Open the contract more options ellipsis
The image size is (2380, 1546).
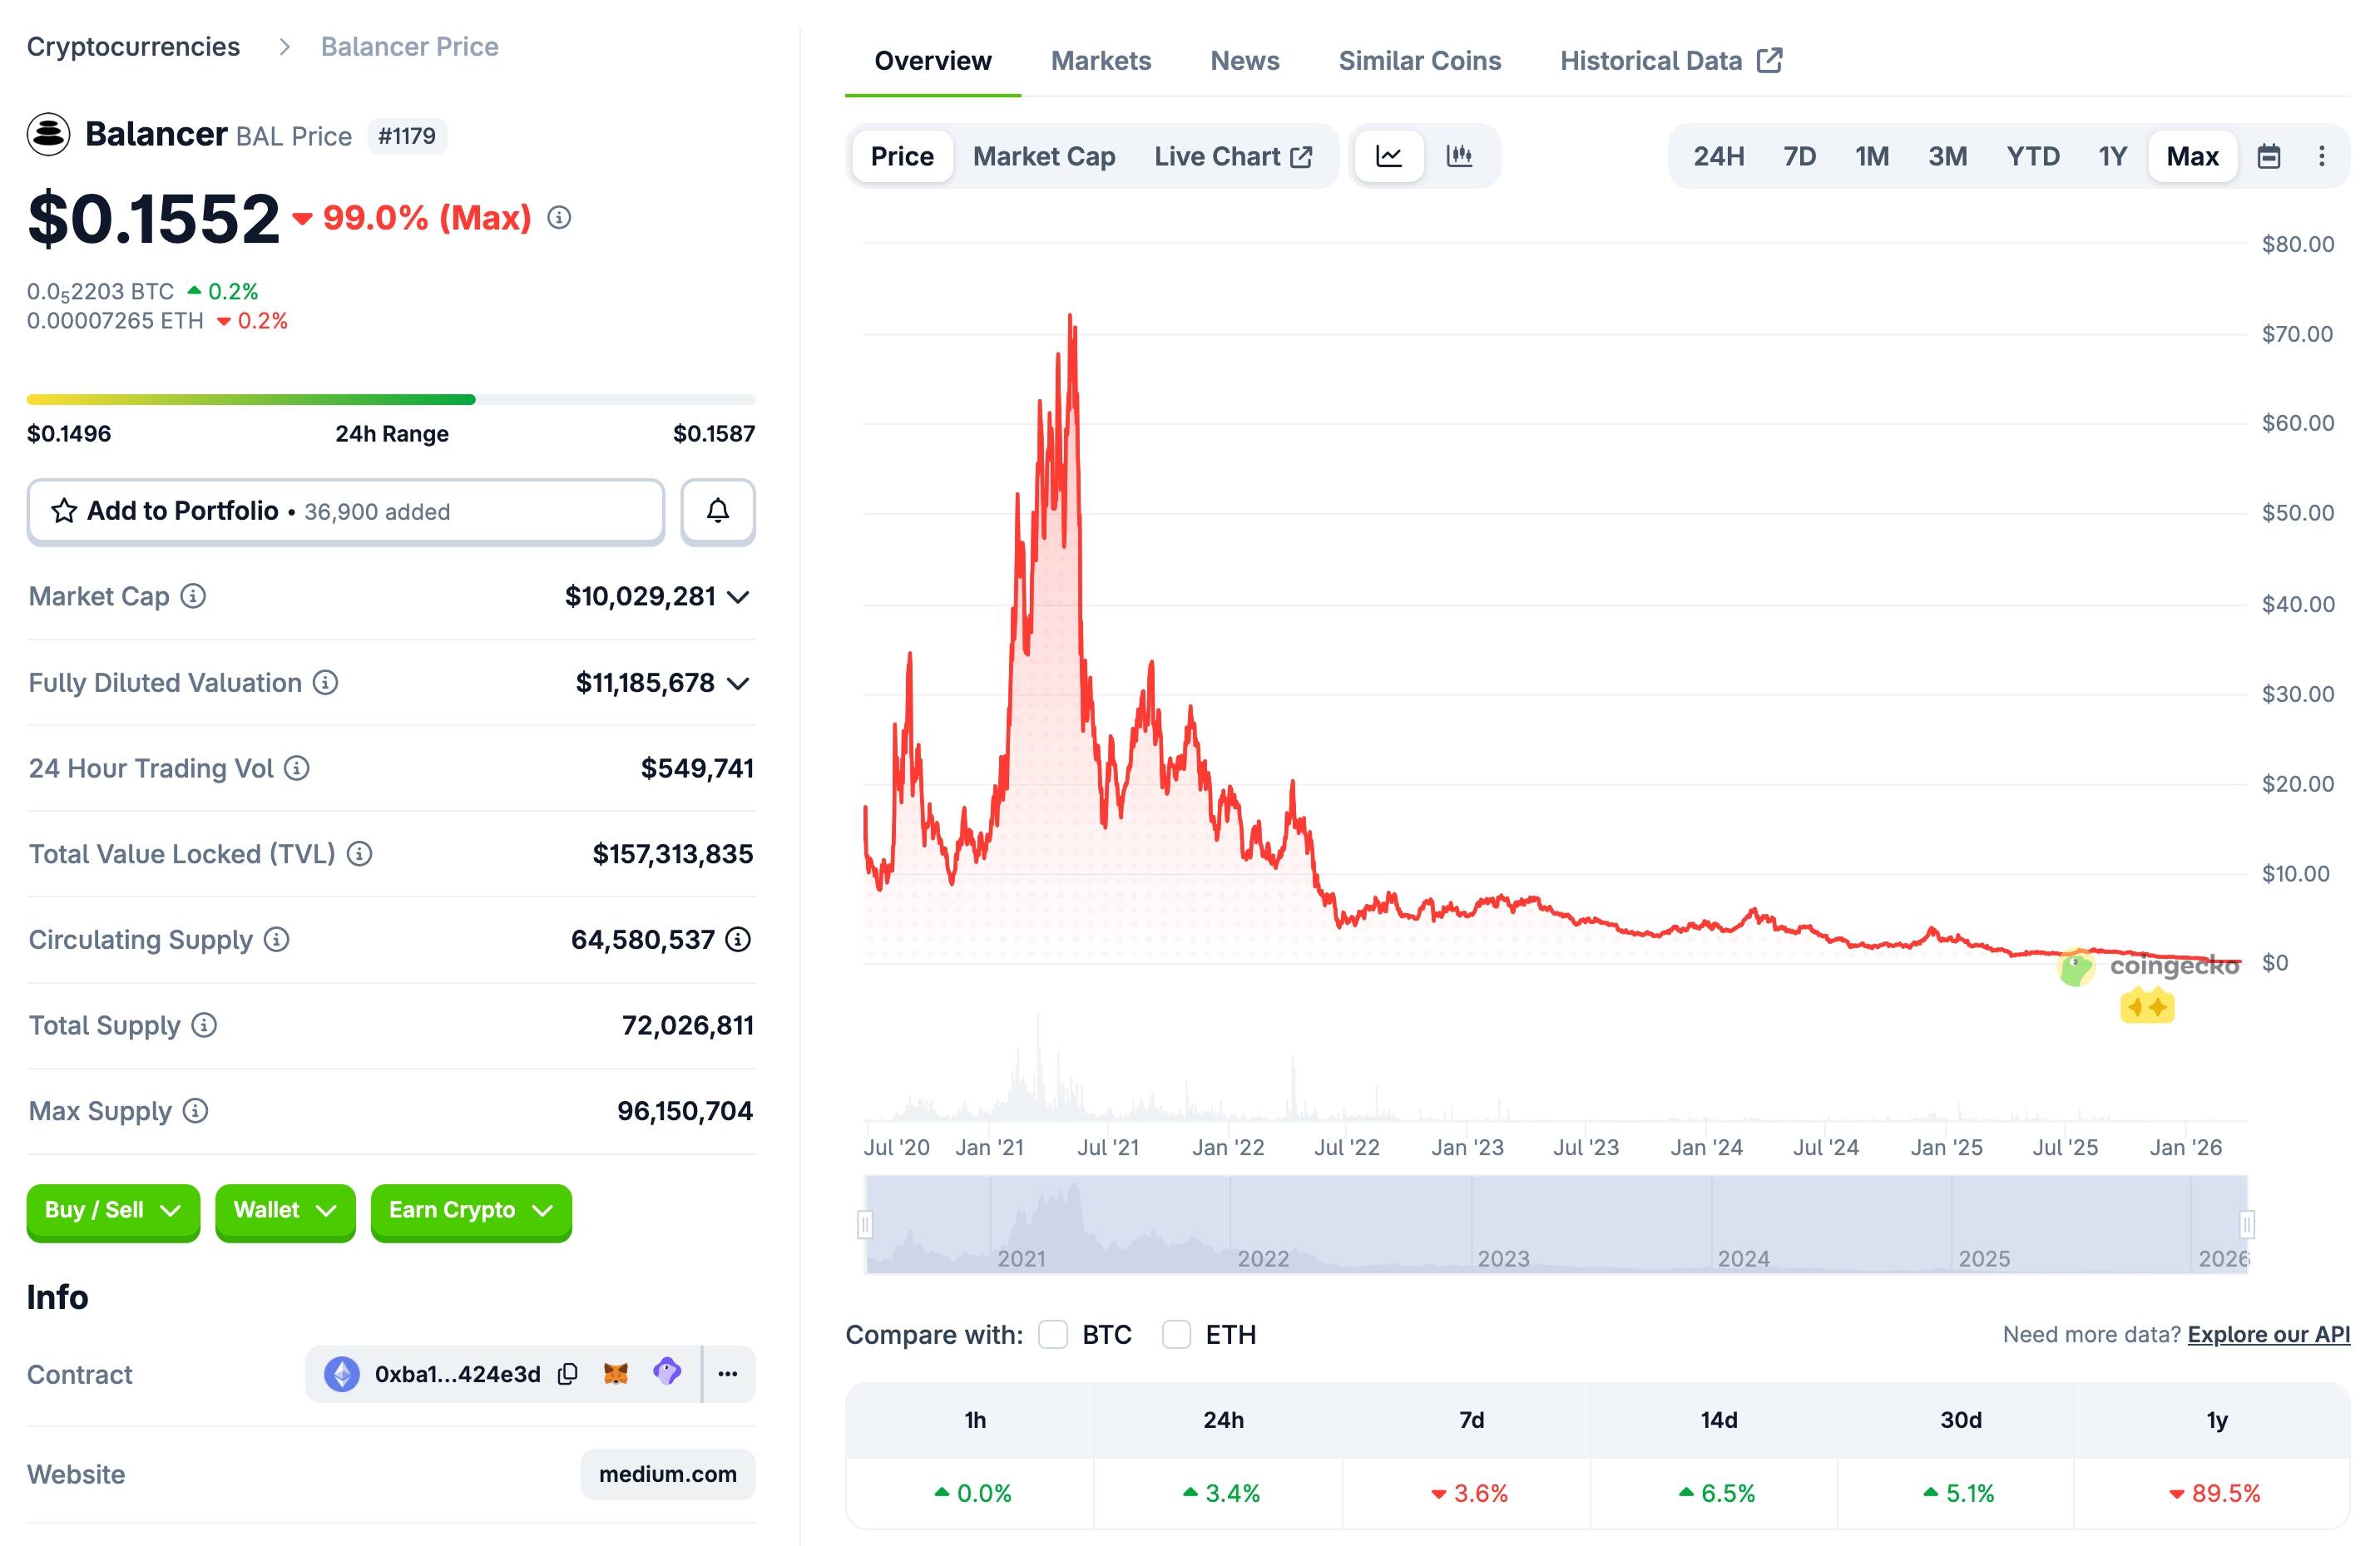[x=728, y=1374]
